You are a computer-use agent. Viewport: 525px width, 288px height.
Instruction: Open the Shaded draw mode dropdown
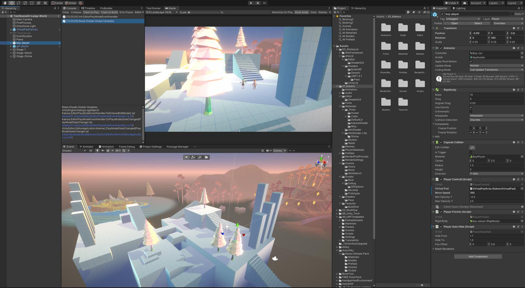tap(74, 151)
